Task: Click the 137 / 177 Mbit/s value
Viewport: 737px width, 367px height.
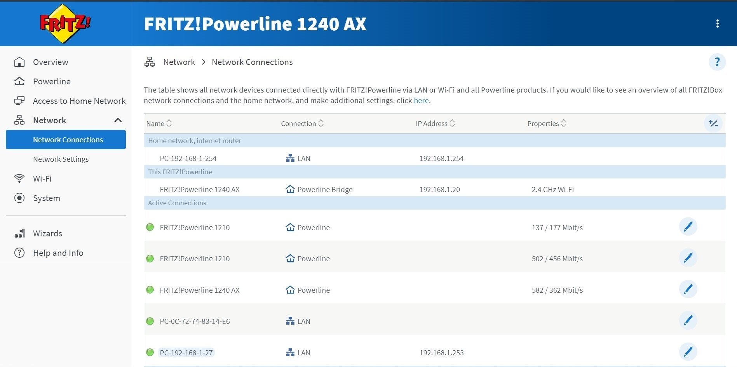Action: pos(558,227)
